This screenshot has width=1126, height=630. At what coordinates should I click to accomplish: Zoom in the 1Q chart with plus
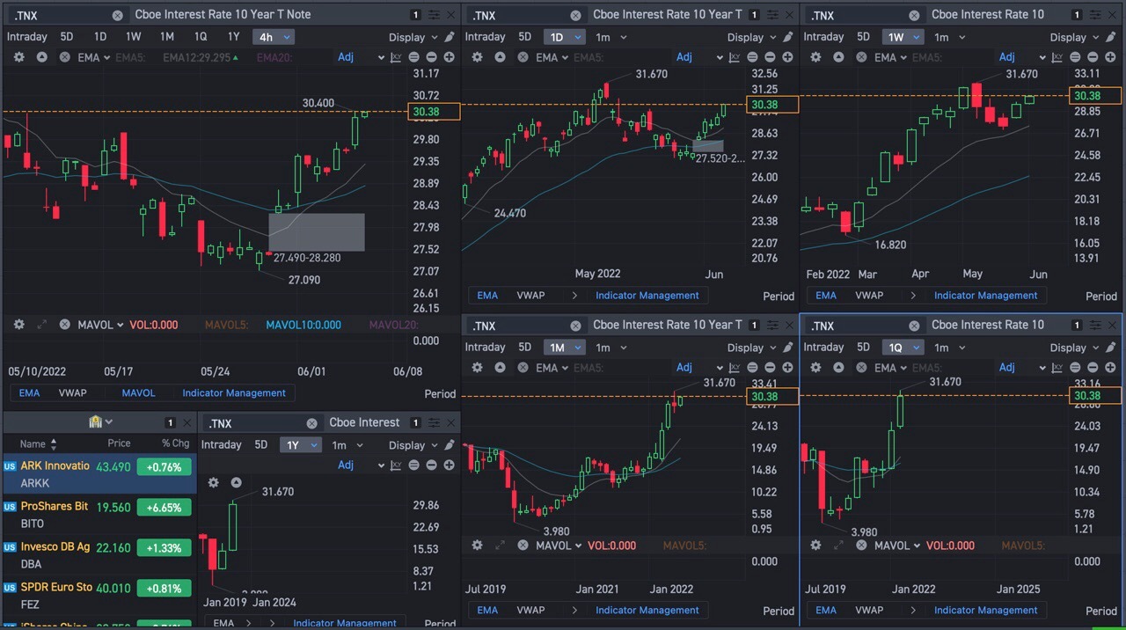[1110, 368]
